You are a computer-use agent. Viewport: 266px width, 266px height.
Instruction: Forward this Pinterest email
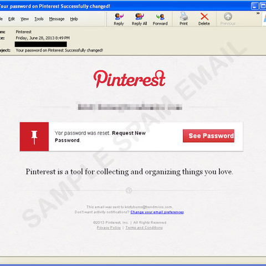tap(160, 19)
